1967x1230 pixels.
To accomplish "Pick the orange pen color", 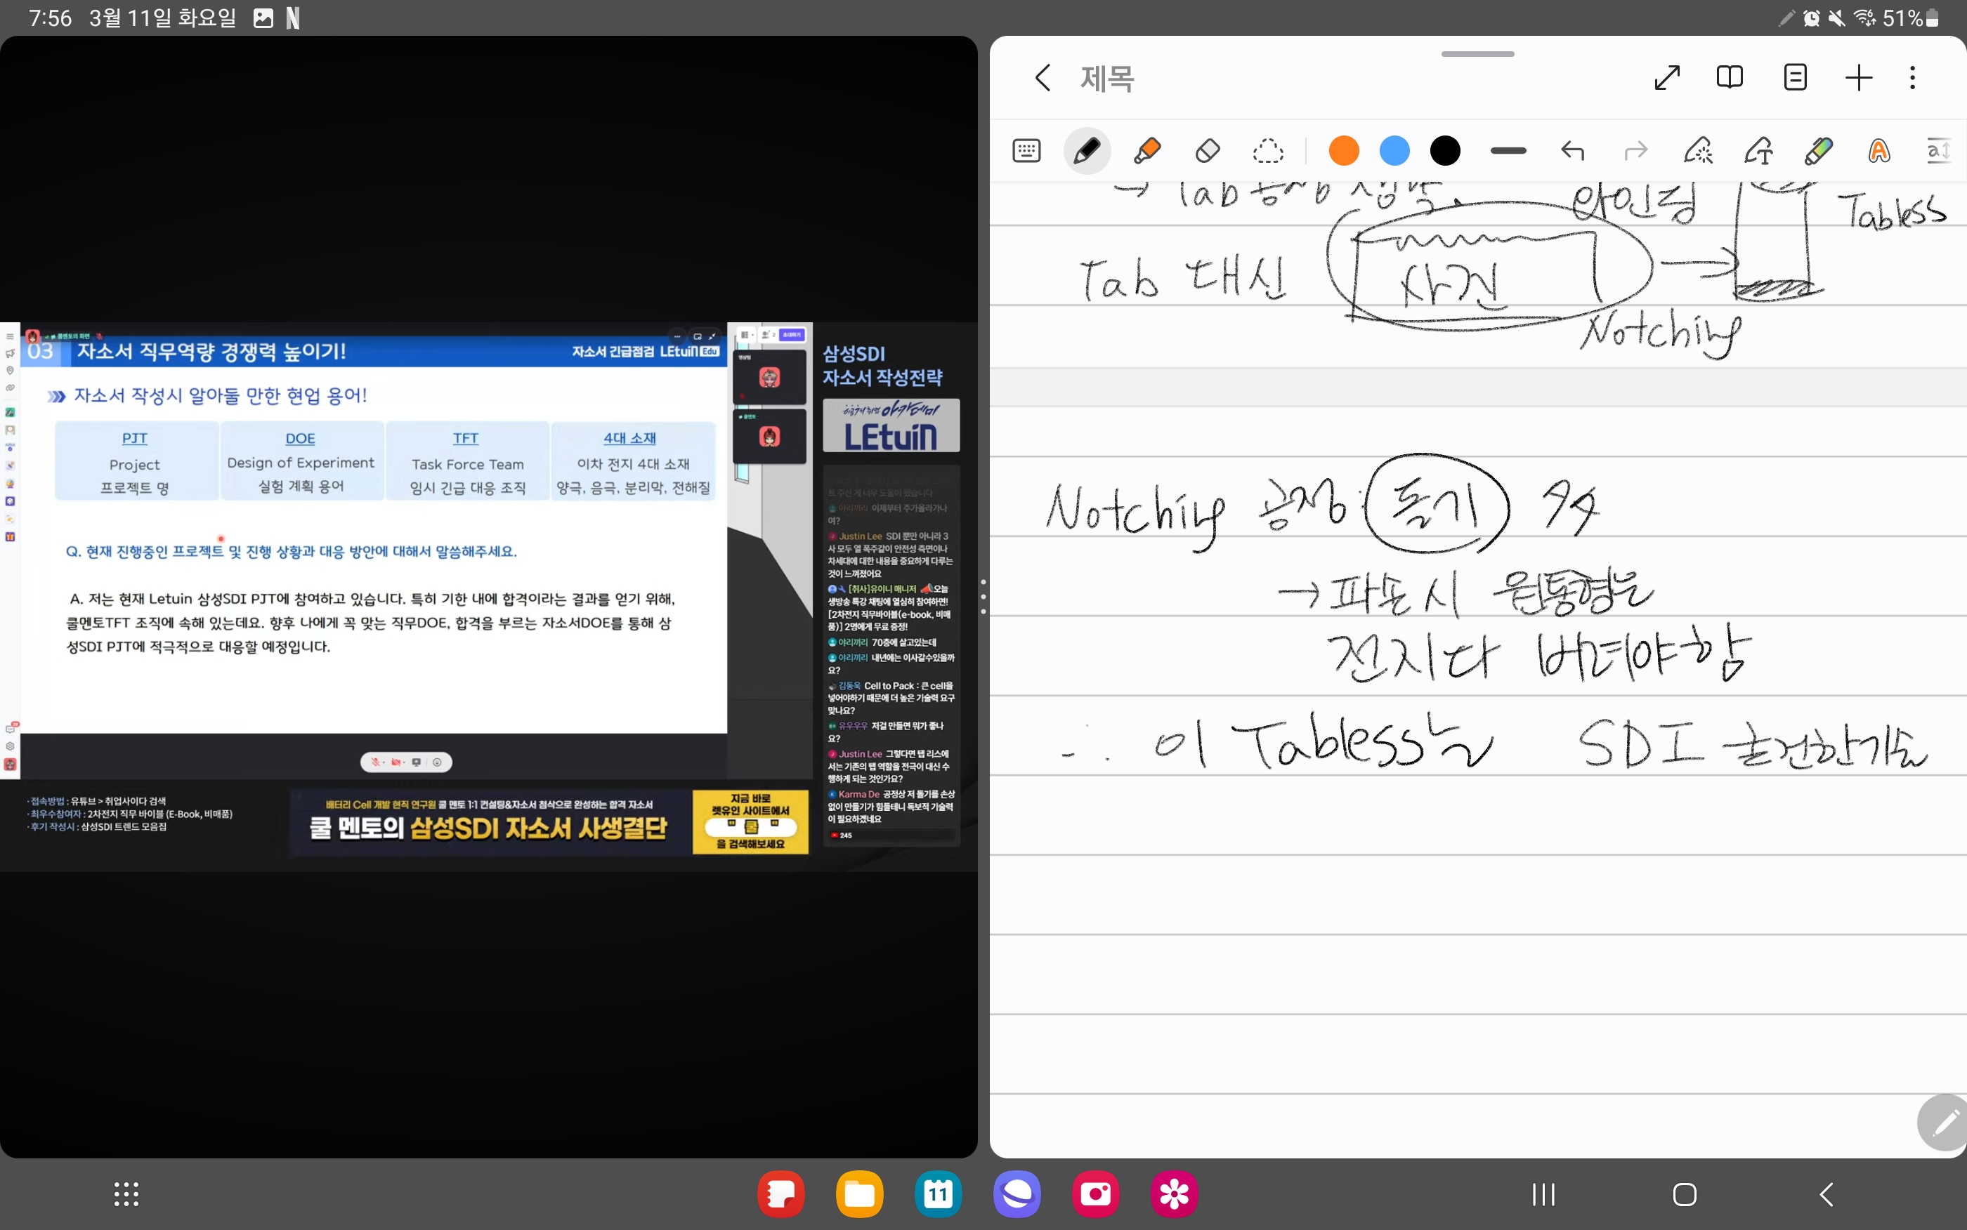I will pos(1344,152).
